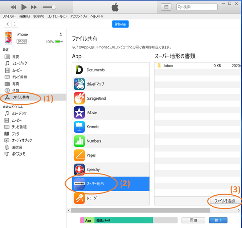This screenshot has width=242, height=228.
Task: Click the 同期 sync button
Action: coord(193,220)
